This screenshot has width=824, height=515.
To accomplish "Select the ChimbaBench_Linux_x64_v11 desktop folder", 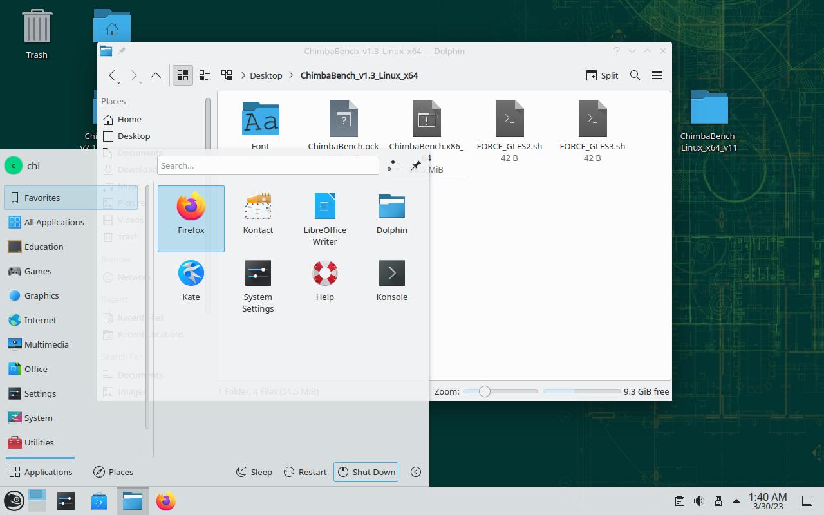I will 709,122.
